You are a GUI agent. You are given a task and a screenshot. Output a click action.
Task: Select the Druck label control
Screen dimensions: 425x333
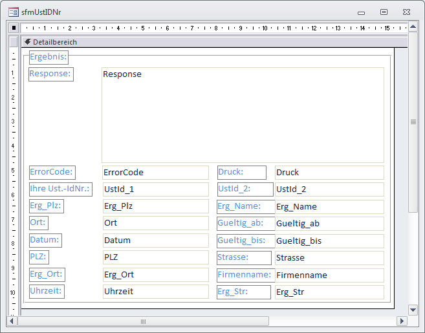[x=241, y=172]
